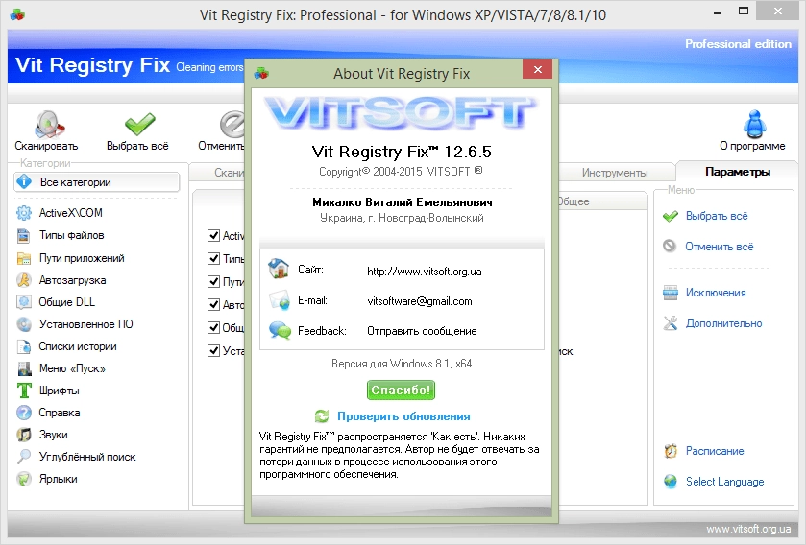This screenshot has height=545, width=806.
Task: Select the Углублённый поиск magnifier icon
Action: 24,457
